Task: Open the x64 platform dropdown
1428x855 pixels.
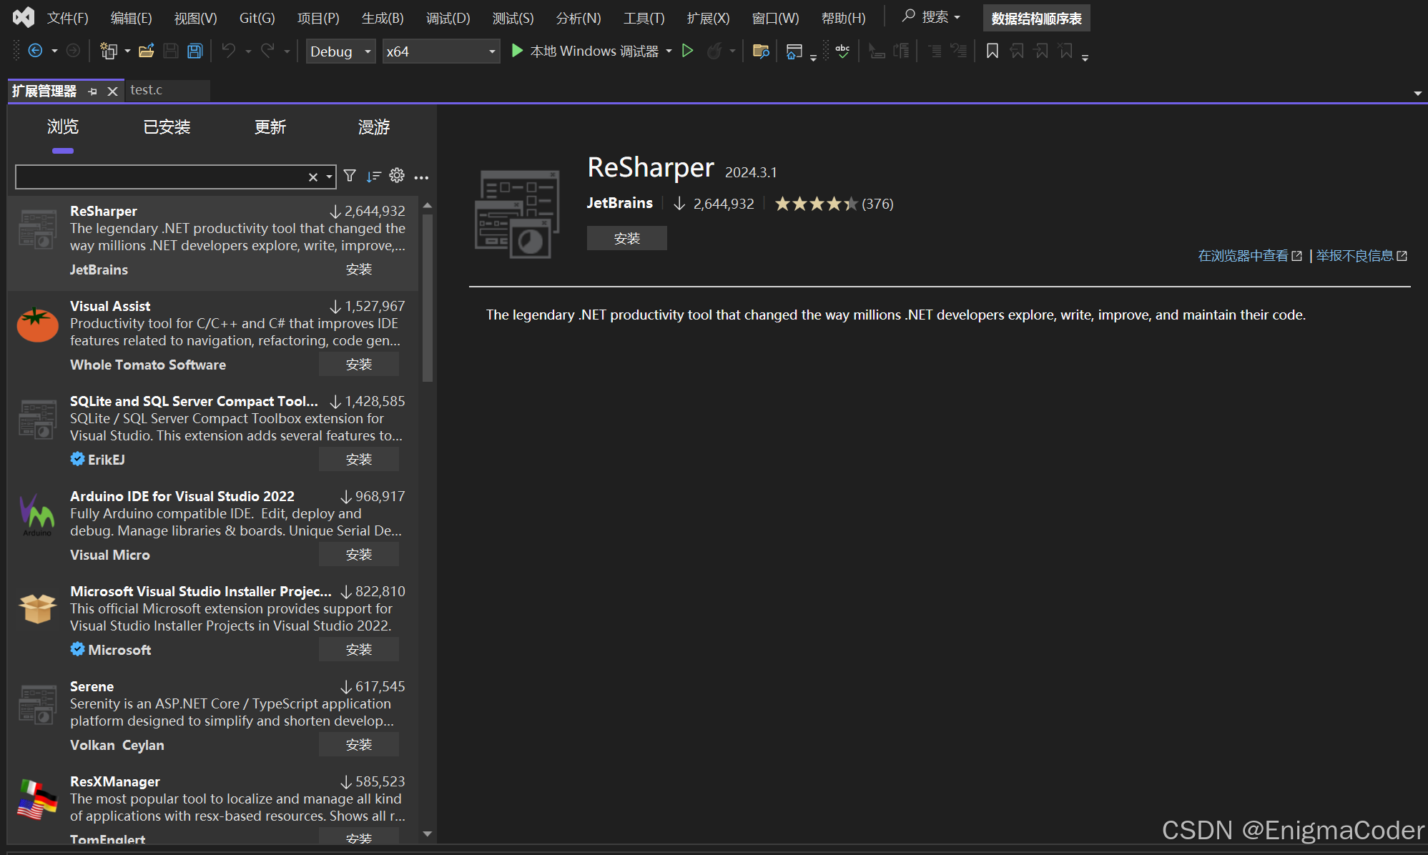Action: 440,51
